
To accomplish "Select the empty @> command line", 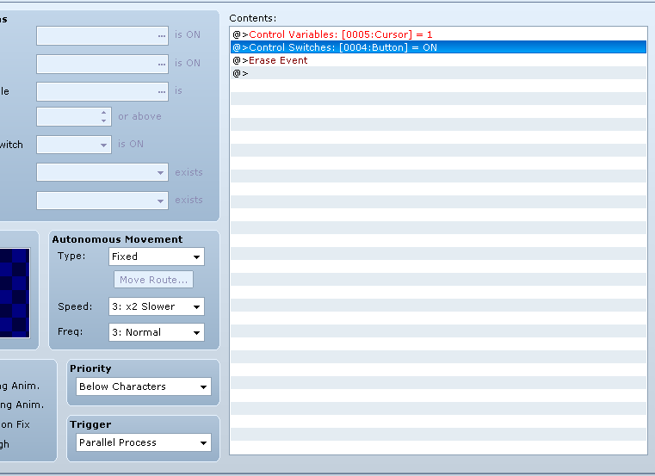I will coord(438,73).
